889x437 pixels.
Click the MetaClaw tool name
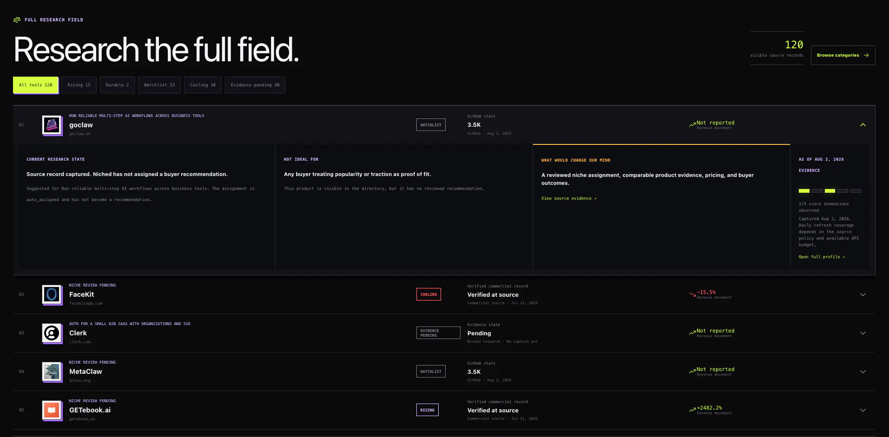pos(86,372)
